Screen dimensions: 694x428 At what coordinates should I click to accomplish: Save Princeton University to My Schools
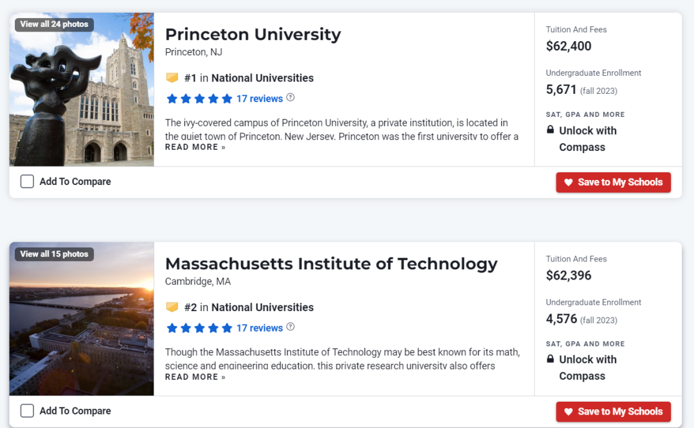click(x=613, y=183)
